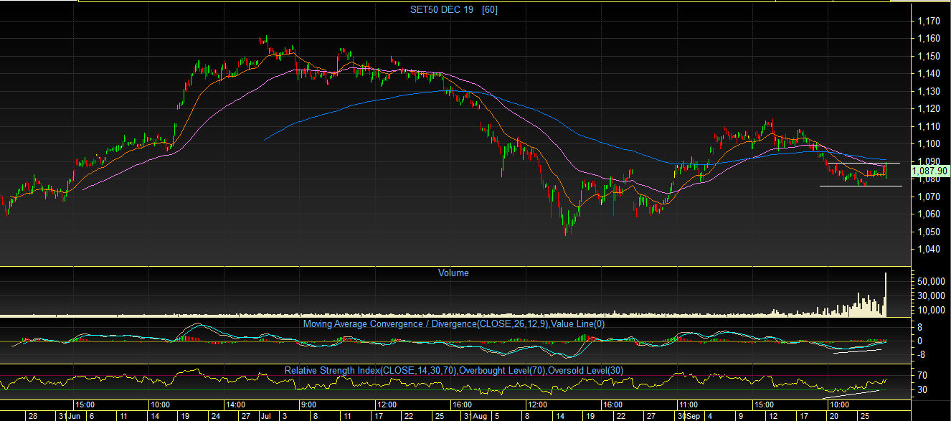The width and height of the screenshot is (951, 421).
Task: Click the 1,150 price axis label
Action: (x=929, y=56)
